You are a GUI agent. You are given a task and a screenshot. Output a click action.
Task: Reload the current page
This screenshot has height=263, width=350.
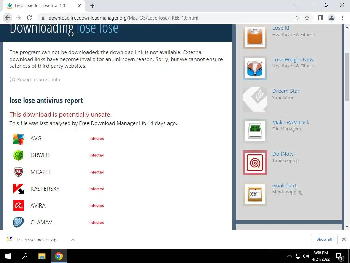[29, 18]
